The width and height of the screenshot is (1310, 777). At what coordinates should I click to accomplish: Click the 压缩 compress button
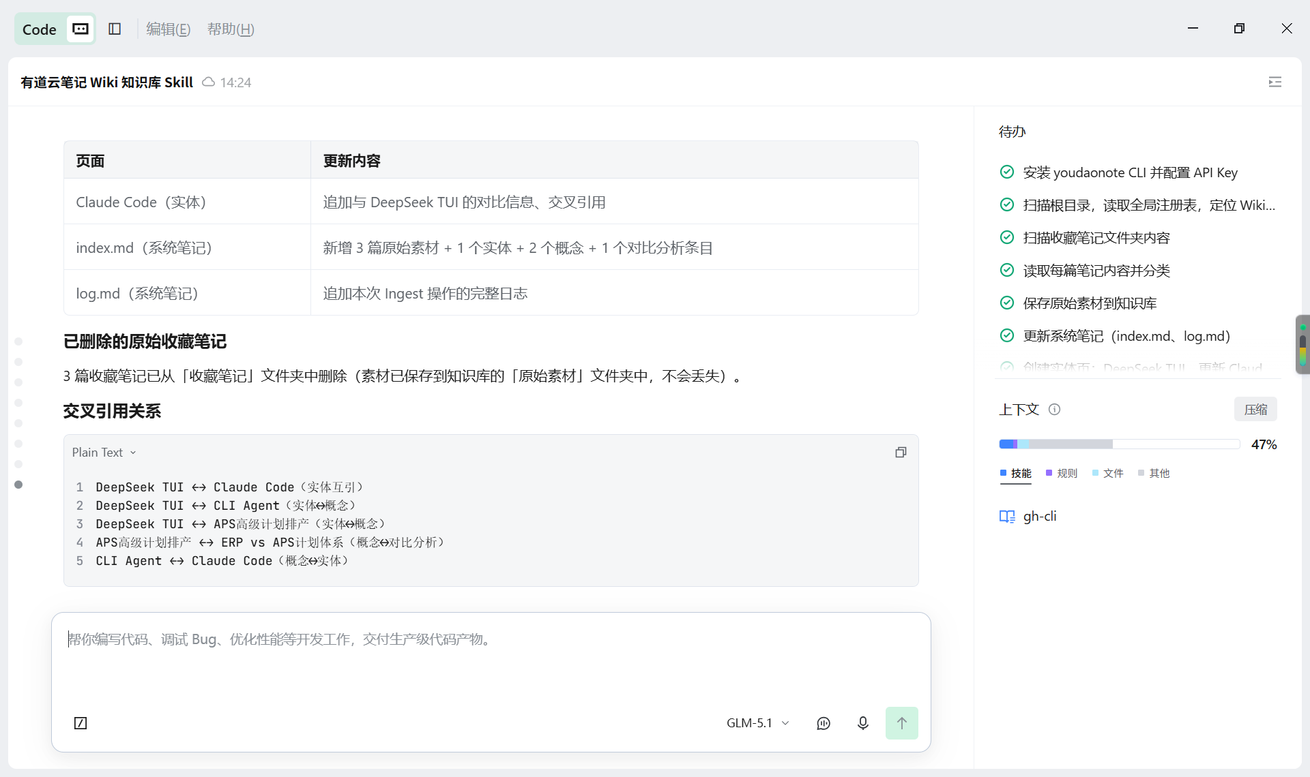[x=1255, y=410]
